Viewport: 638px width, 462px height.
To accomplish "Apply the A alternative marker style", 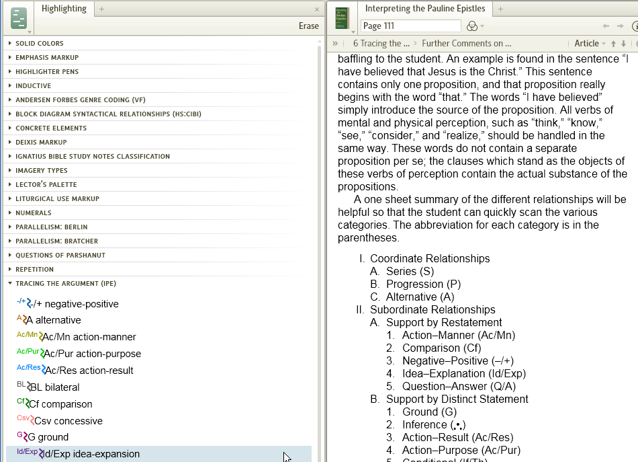I will [49, 320].
